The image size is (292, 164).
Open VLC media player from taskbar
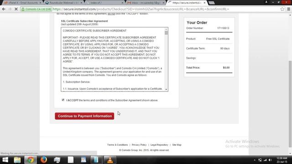(x=110, y=160)
